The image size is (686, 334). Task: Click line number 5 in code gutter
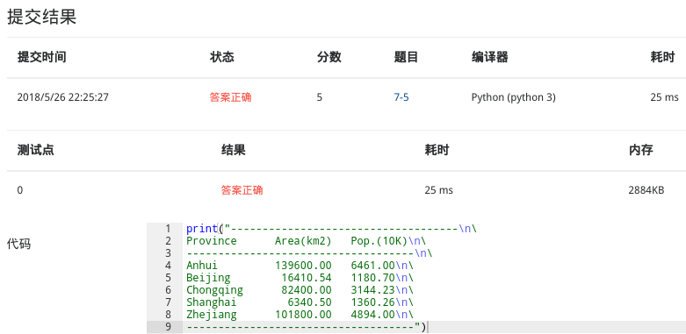(168, 278)
